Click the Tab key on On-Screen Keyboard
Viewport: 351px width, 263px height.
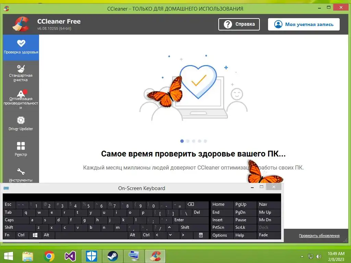(13, 212)
